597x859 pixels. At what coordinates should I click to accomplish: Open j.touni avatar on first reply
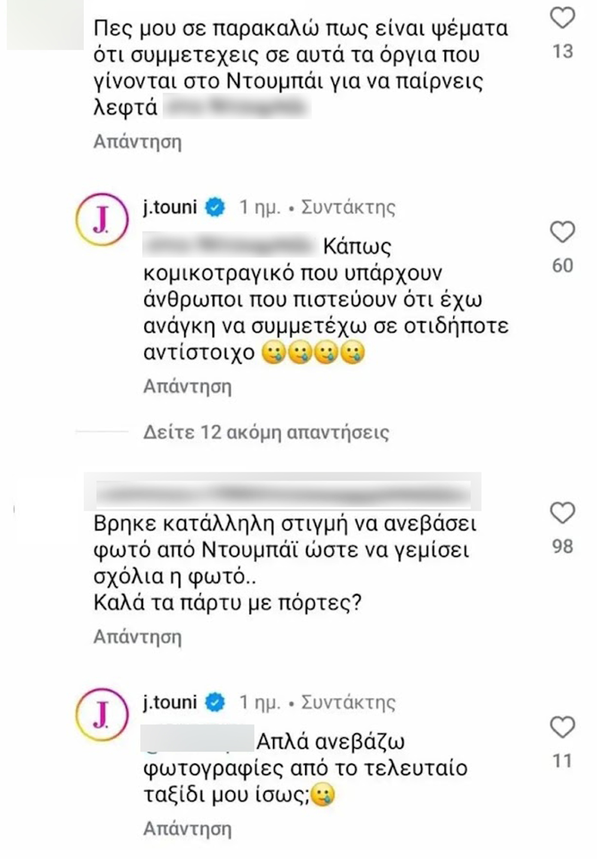pos(102,219)
